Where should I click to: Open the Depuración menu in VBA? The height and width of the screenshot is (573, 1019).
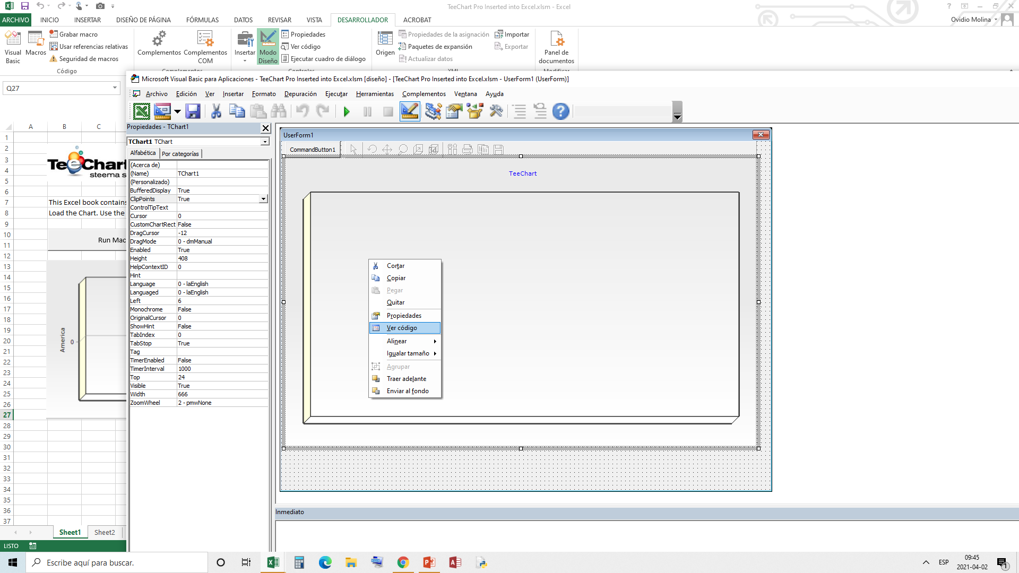click(x=300, y=94)
